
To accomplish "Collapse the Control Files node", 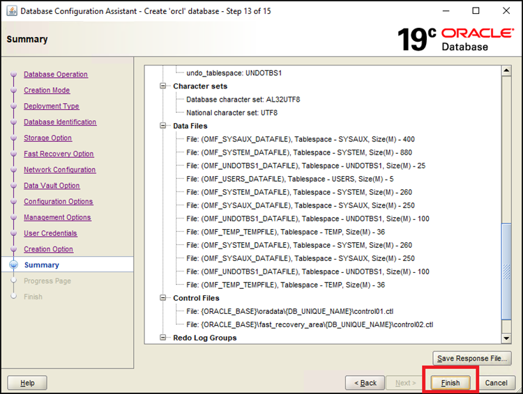I will (162, 298).
